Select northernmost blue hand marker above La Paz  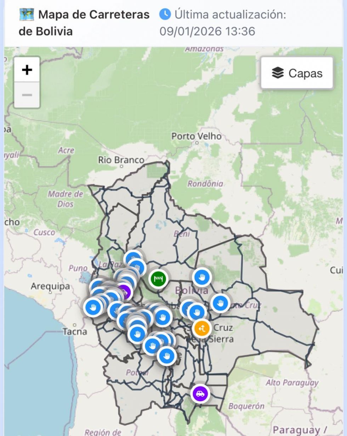point(133,258)
